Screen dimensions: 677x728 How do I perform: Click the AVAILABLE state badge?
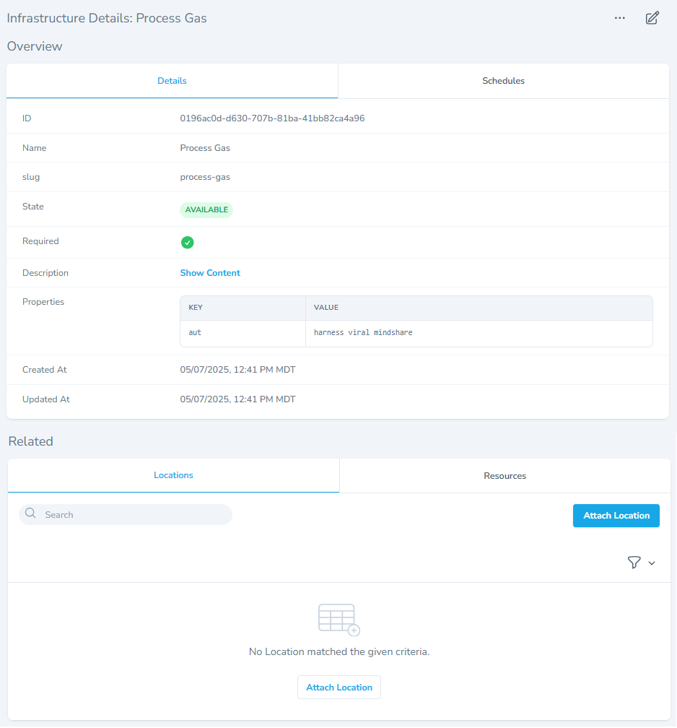click(206, 210)
